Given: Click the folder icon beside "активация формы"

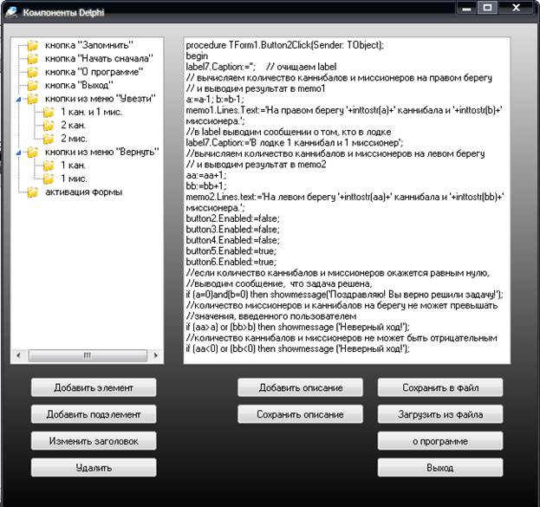Looking at the screenshot, I should coord(34,192).
